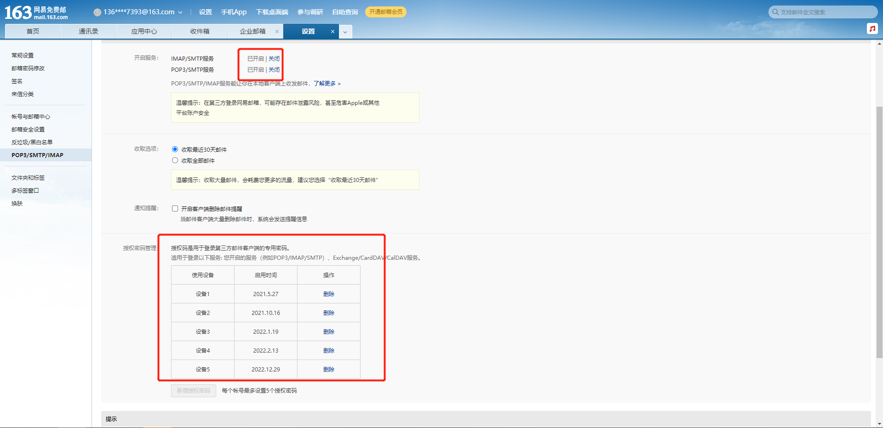This screenshot has height=428, width=883.
Task: Click 下载桌面端 in header
Action: coord(272,12)
